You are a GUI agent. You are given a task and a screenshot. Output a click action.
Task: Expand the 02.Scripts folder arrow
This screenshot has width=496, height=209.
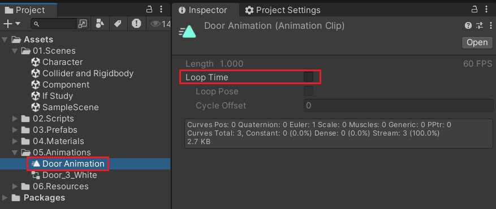pyautogui.click(x=15, y=119)
